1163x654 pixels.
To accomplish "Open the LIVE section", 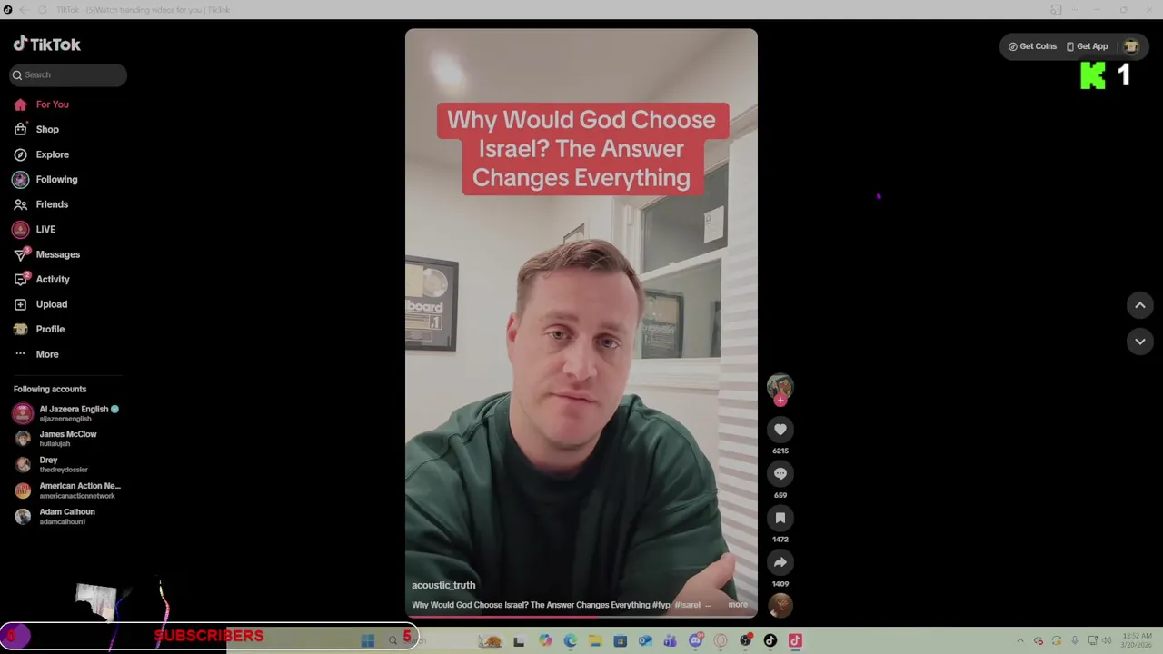I will [x=35, y=229].
